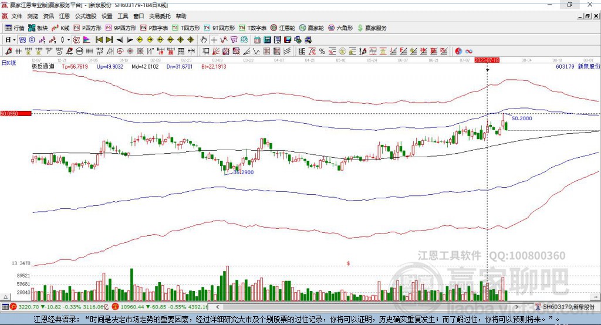The image size is (601, 325).
Task: Restore the inner chart window
Action: [x=588, y=16]
